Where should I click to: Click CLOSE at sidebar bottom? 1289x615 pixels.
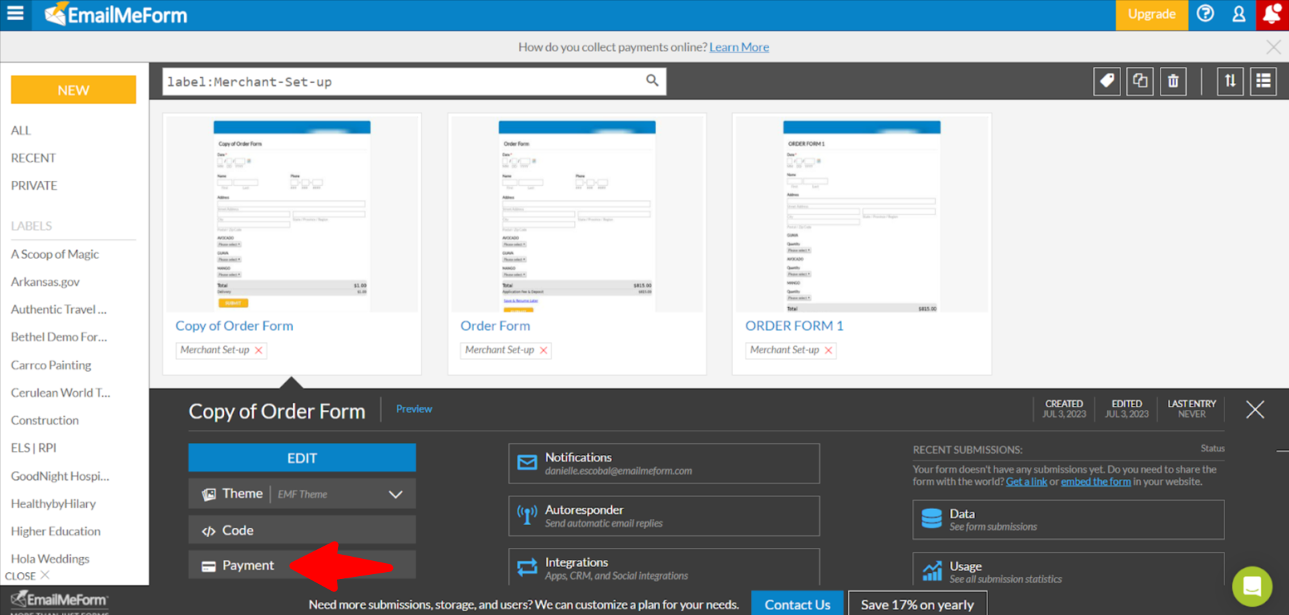point(27,576)
